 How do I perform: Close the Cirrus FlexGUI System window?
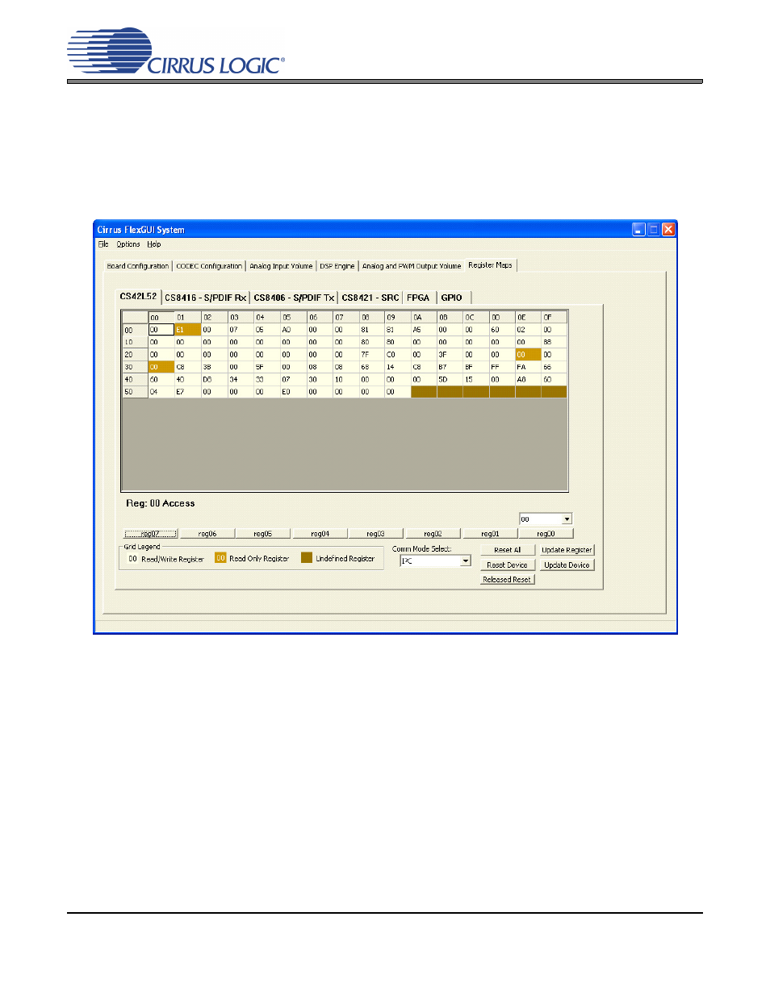(668, 230)
